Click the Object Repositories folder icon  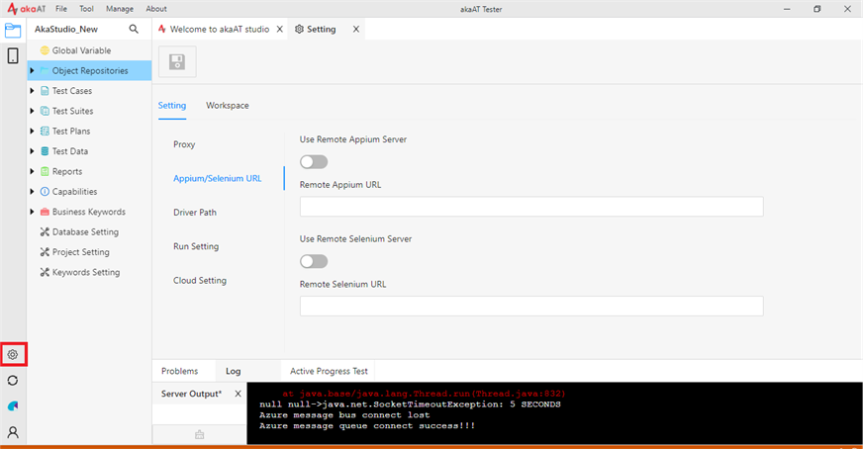coord(45,71)
